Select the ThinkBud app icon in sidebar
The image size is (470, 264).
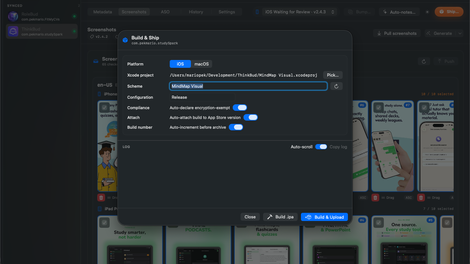13,32
